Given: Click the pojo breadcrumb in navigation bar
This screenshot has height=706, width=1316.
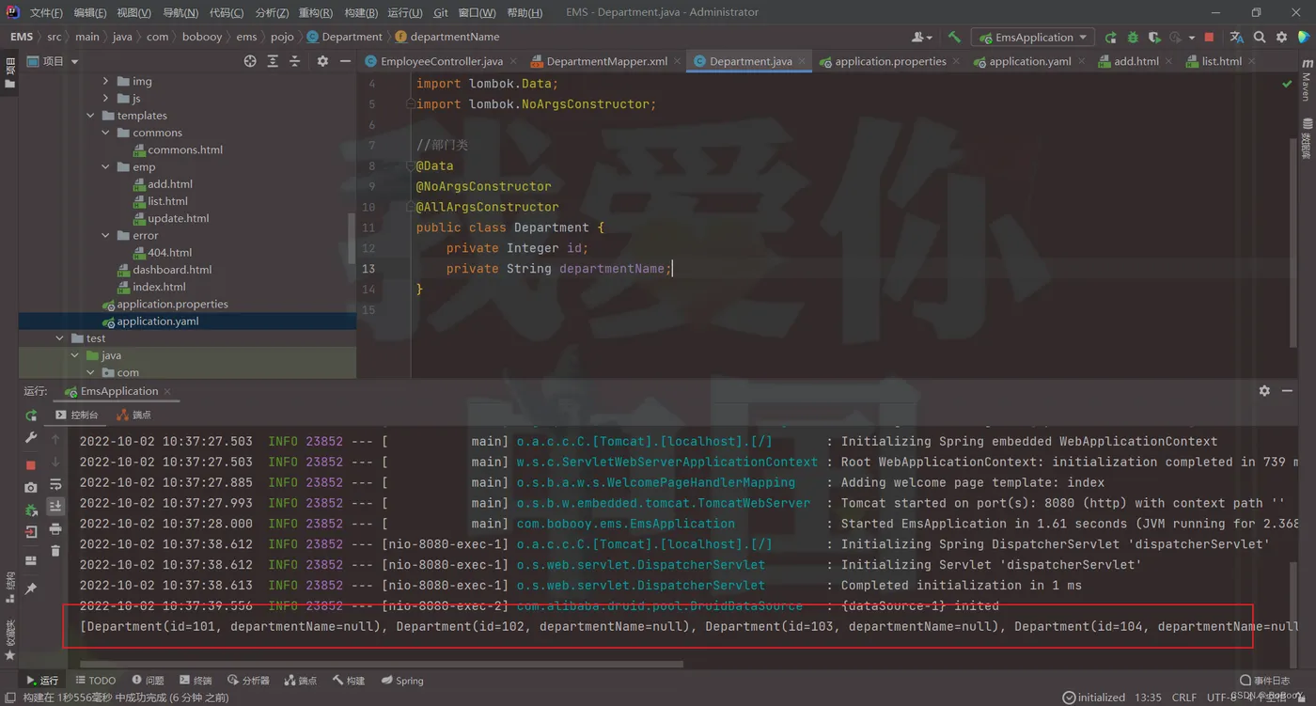Looking at the screenshot, I should (282, 37).
